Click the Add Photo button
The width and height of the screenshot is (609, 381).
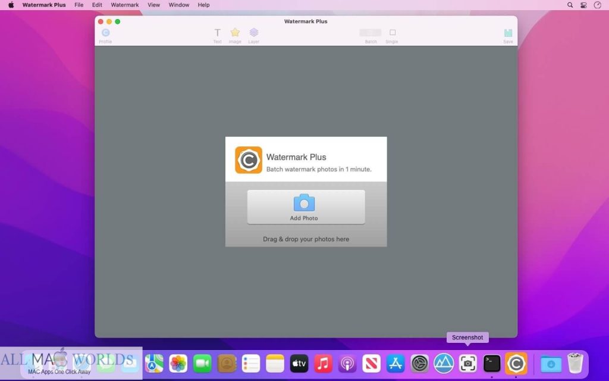306,207
